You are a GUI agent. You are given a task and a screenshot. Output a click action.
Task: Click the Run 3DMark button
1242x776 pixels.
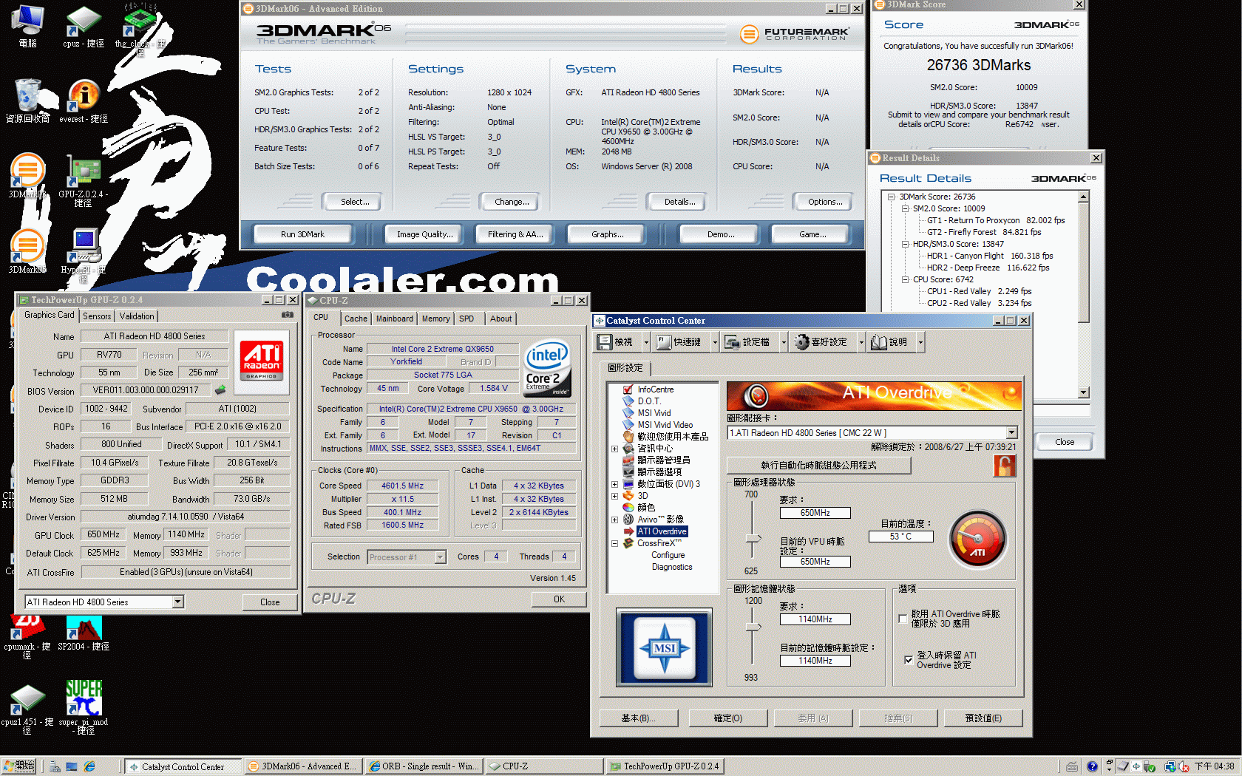(302, 234)
